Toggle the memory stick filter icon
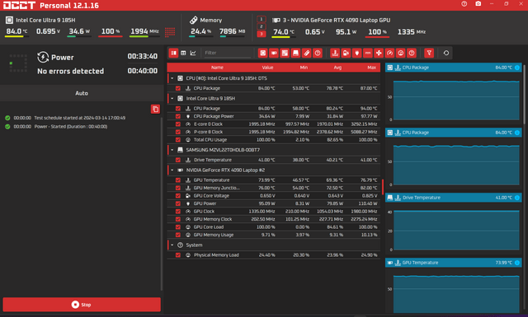 pyautogui.click(x=306, y=54)
